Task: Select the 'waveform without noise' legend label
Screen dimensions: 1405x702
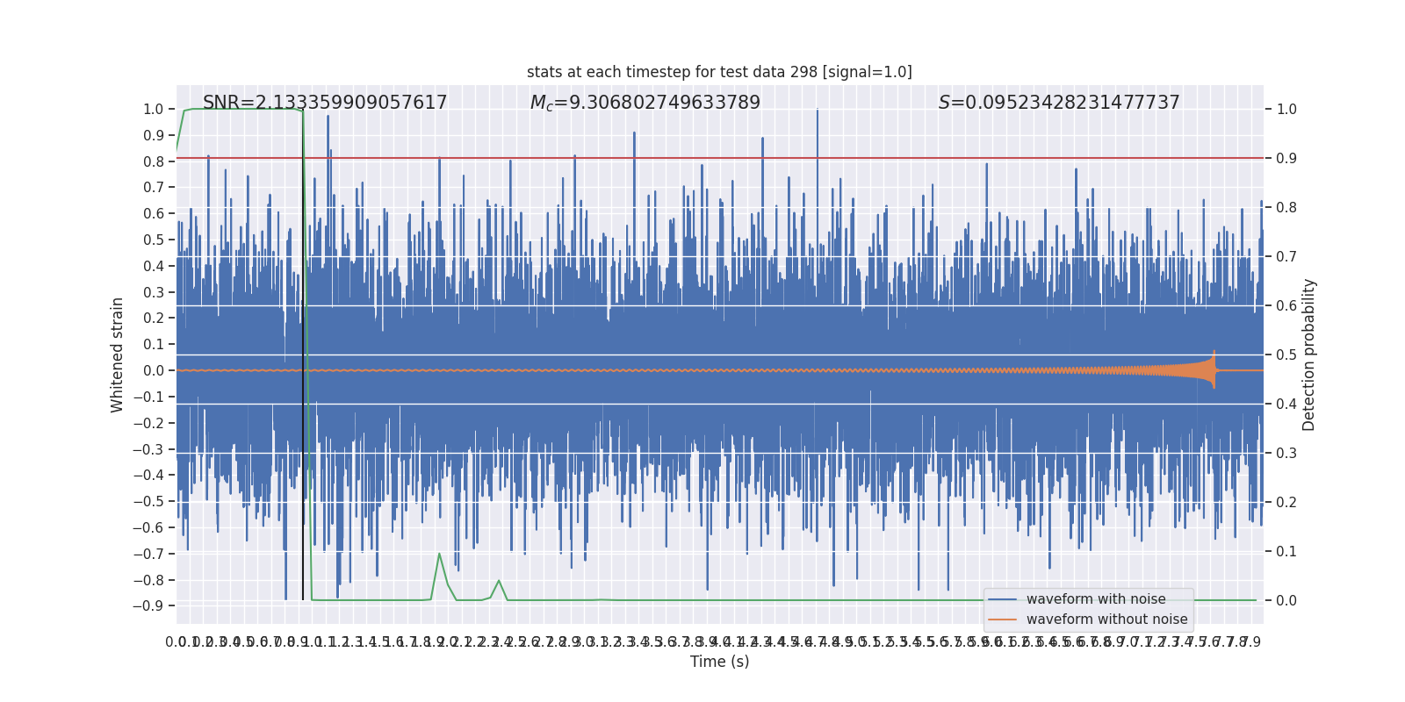Action: (x=1106, y=620)
